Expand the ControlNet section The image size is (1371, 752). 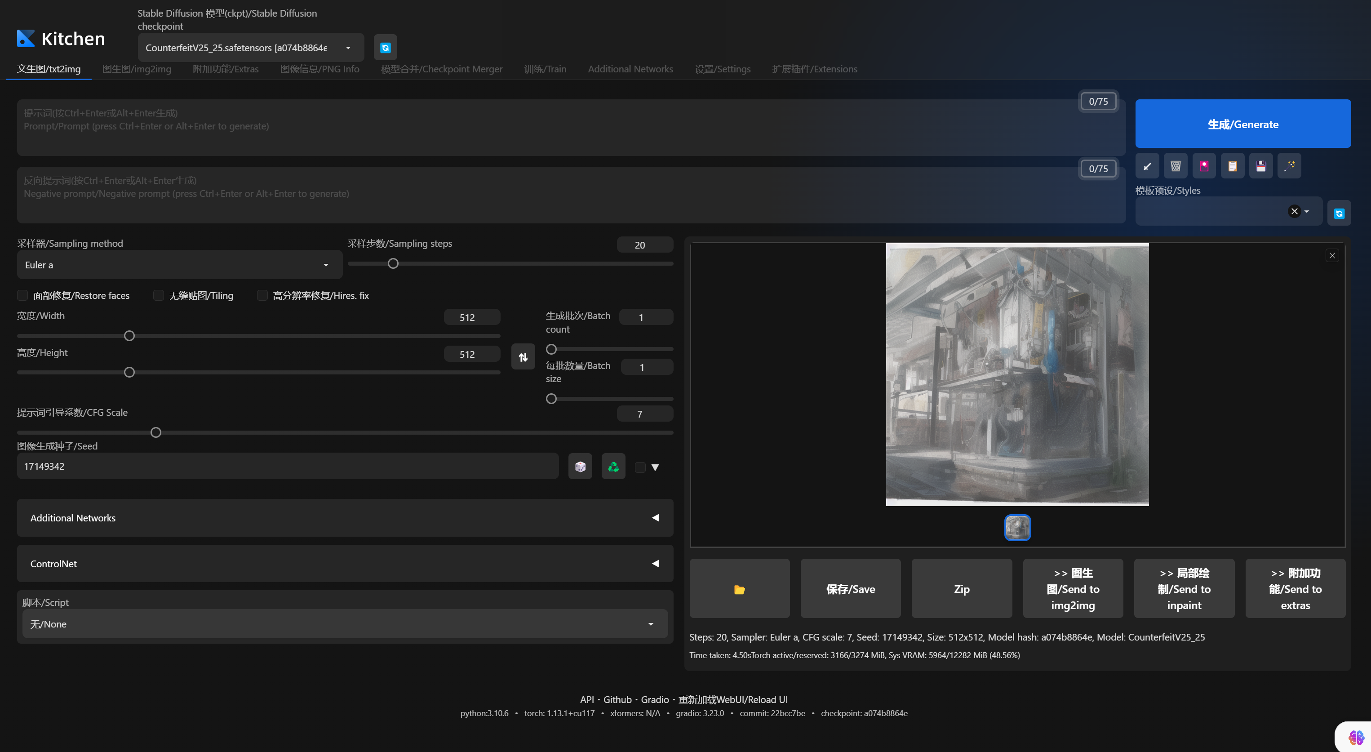(x=344, y=564)
